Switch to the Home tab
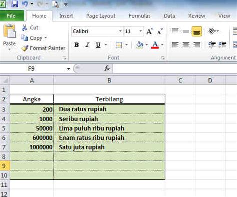 pyautogui.click(x=39, y=16)
